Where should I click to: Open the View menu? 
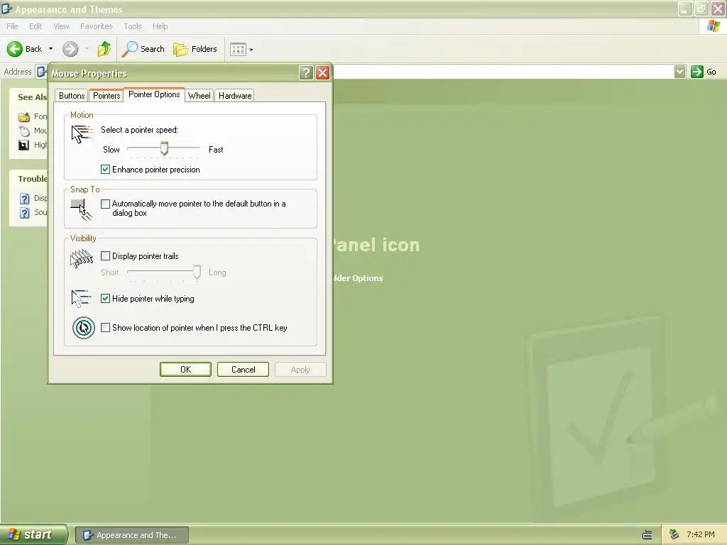(61, 26)
